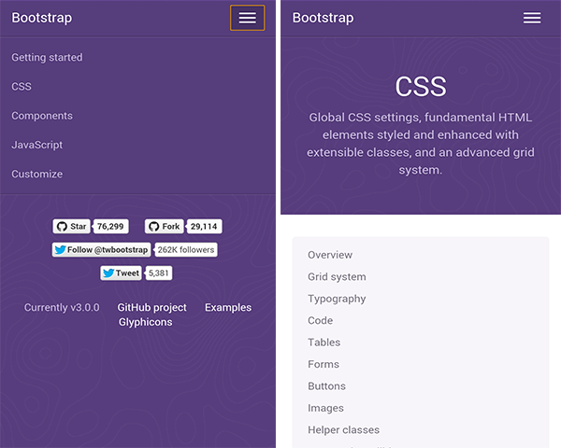Click Bootstrap brand in right panel
This screenshot has width=561, height=448.
pos(323,18)
